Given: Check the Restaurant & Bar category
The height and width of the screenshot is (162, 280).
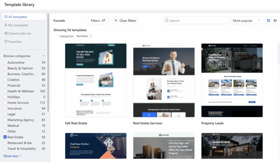Looking at the screenshot, I should pyautogui.click(x=5, y=143).
